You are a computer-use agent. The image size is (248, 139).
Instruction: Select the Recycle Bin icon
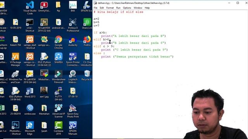tap(87, 75)
